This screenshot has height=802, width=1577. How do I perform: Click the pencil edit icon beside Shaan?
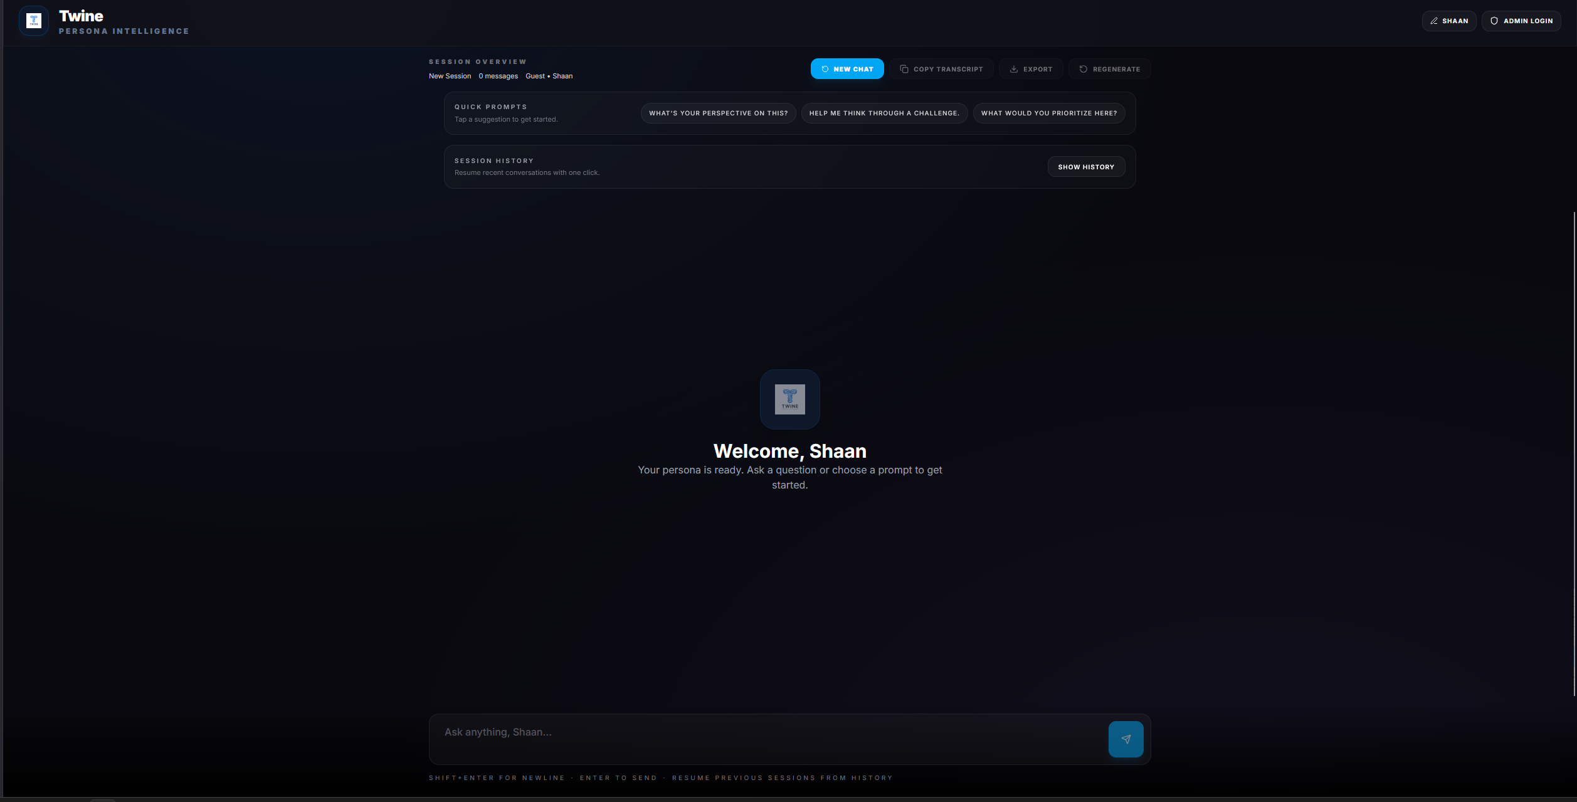[x=1433, y=21]
